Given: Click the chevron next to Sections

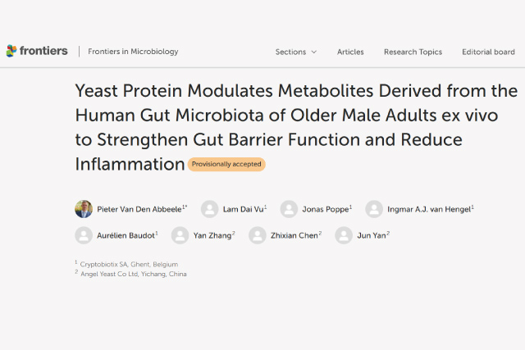Looking at the screenshot, I should (x=313, y=52).
